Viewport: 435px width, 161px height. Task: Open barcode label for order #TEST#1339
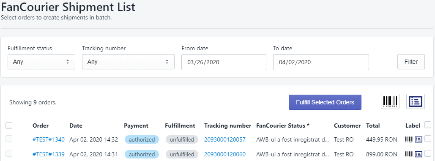(x=409, y=154)
